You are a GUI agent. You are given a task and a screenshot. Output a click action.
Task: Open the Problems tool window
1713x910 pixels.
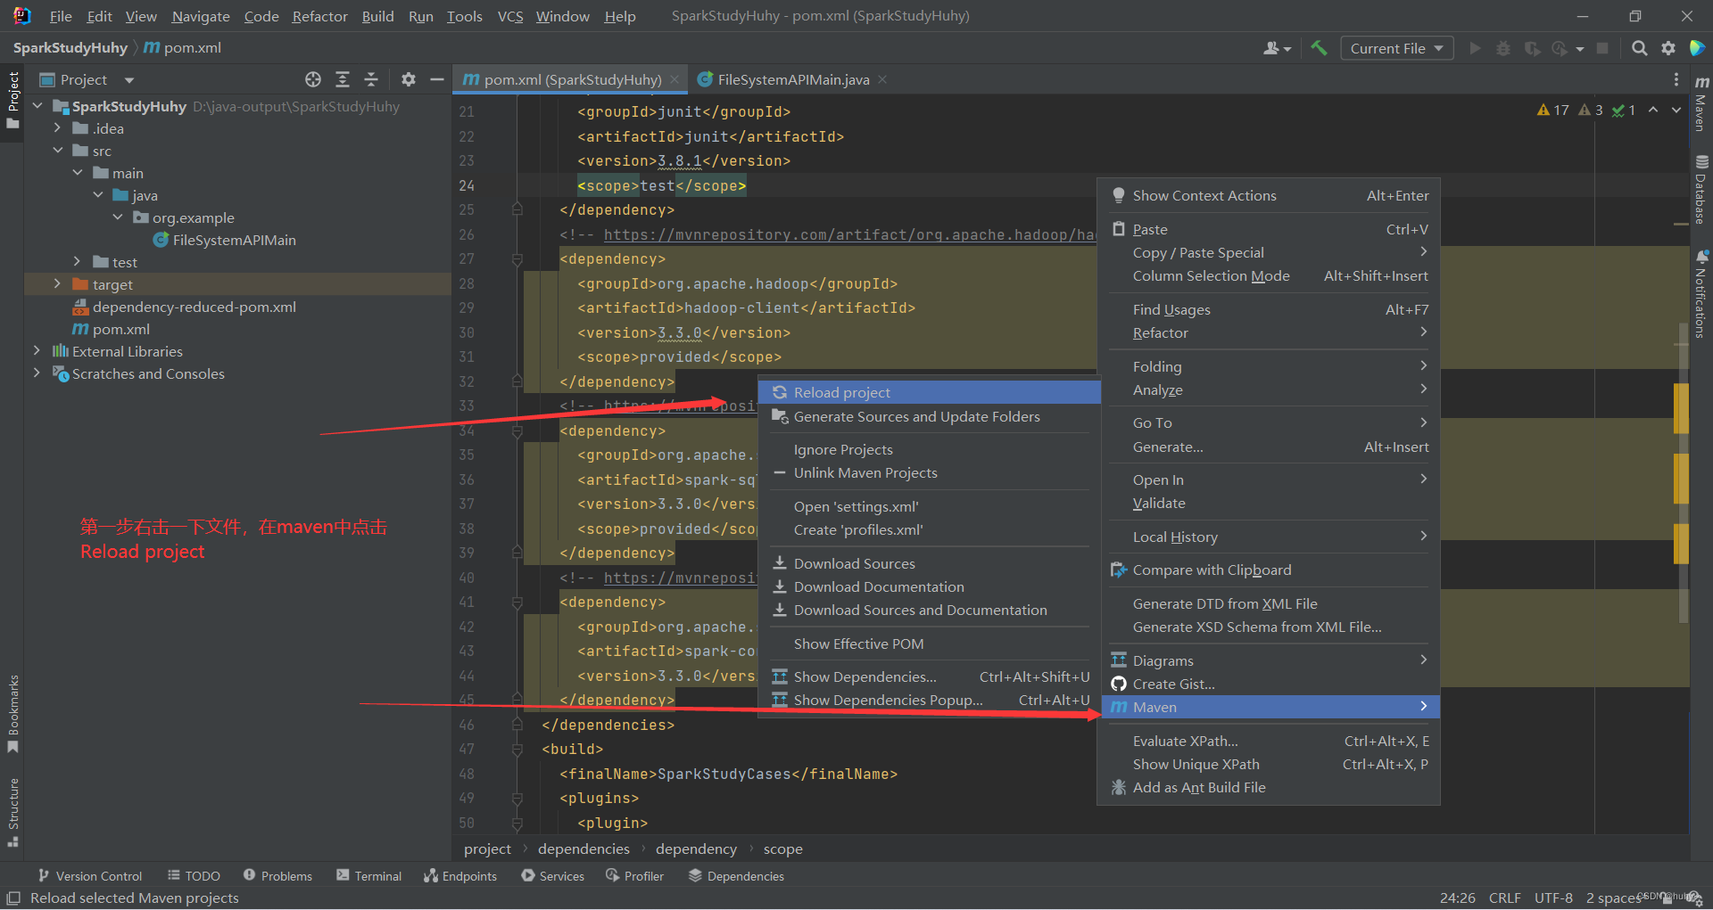(277, 876)
